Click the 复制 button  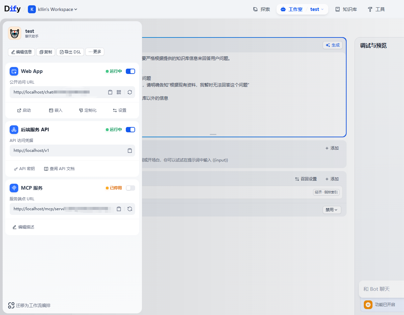[45, 52]
